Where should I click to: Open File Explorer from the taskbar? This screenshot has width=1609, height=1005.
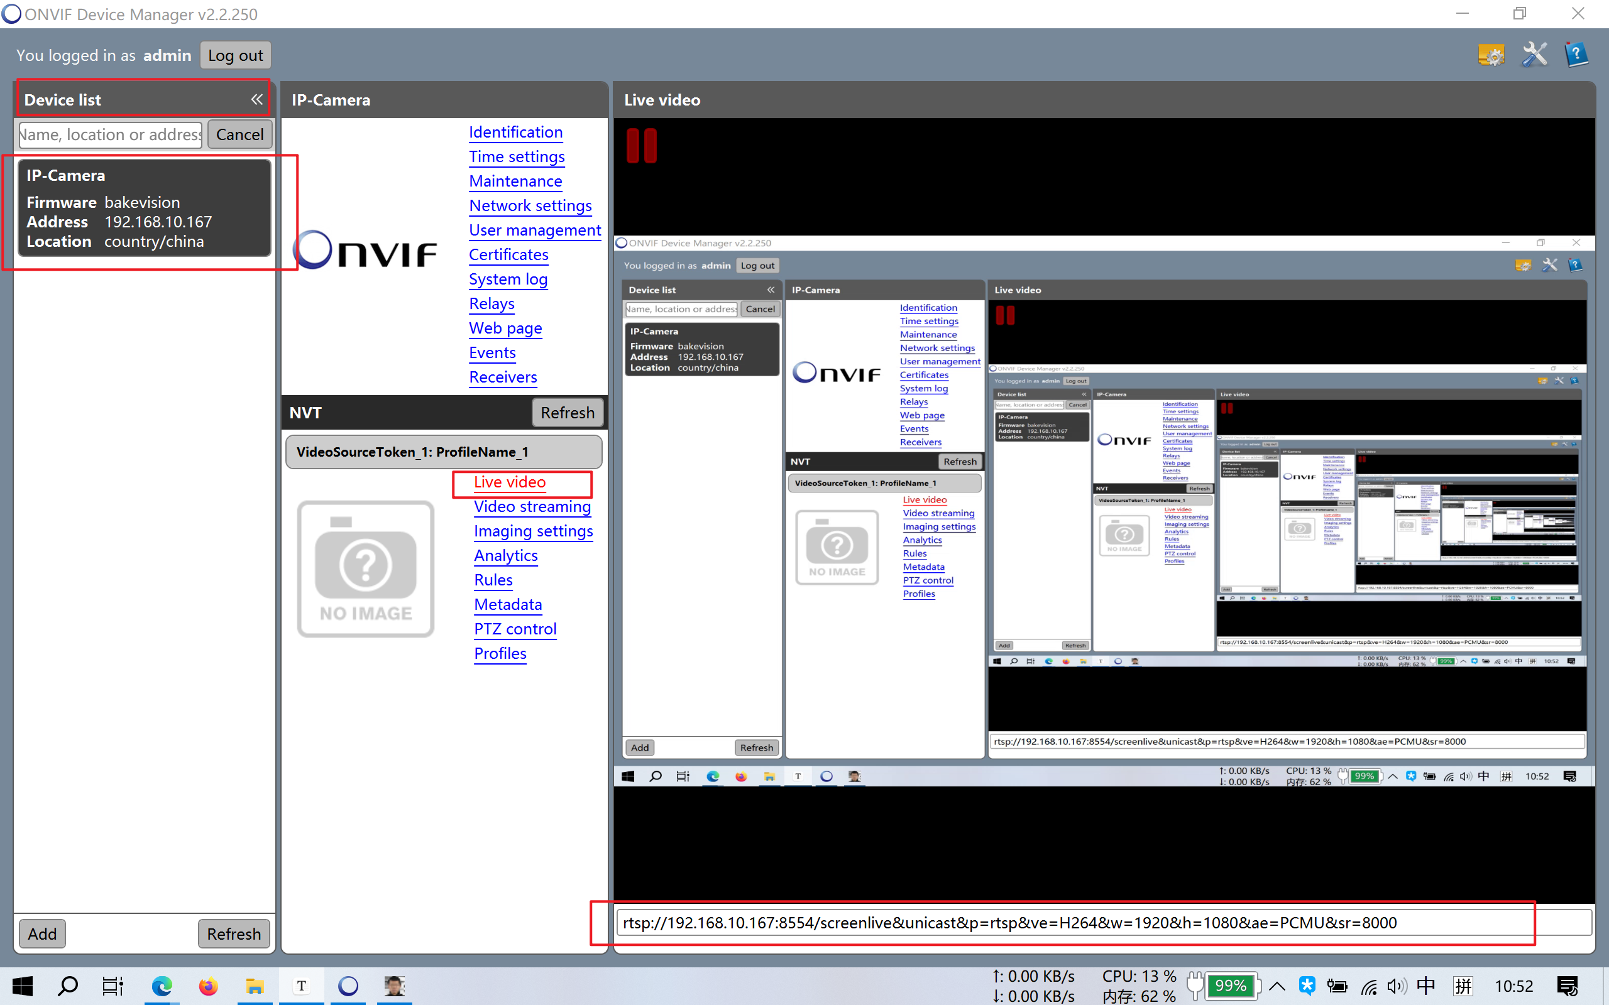pos(255,986)
